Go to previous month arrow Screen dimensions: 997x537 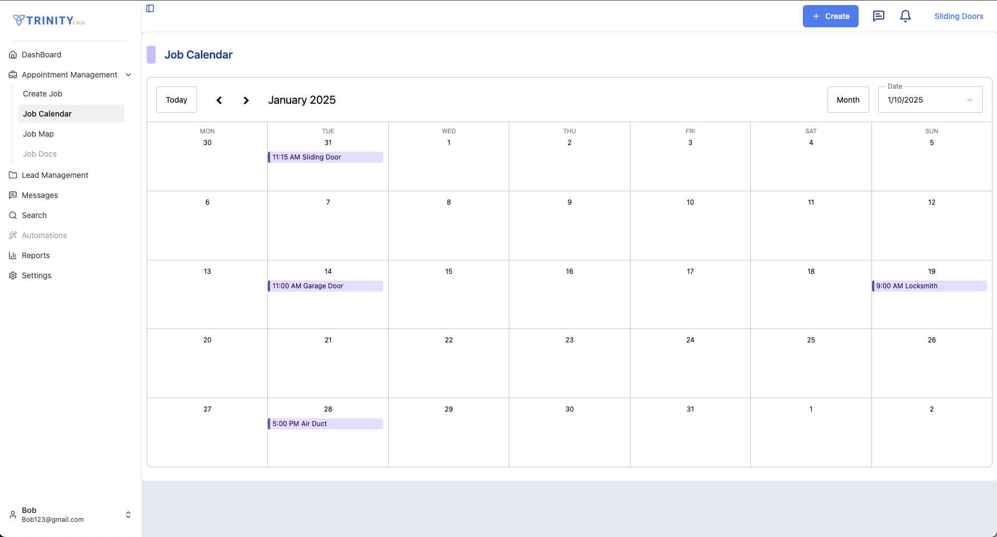pyautogui.click(x=219, y=100)
